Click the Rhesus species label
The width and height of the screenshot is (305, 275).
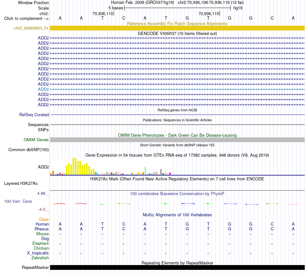(x=42, y=229)
